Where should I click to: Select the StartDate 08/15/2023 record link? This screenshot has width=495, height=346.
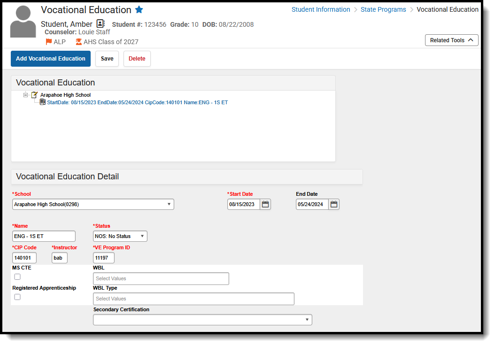coord(137,102)
